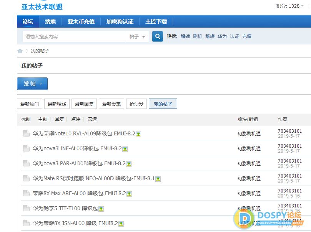Open author 703403101 in Mate RS NEO-AL00D row
The height and width of the screenshot is (232, 311).
[290, 176]
